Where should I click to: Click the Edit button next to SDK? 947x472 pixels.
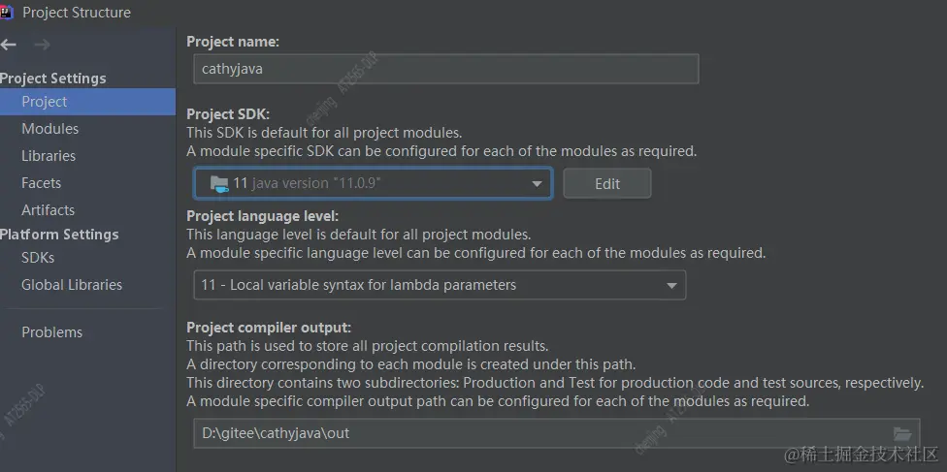607,183
